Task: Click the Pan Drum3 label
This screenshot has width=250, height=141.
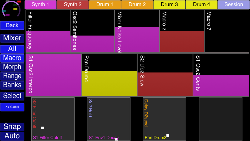Action: [156, 138]
